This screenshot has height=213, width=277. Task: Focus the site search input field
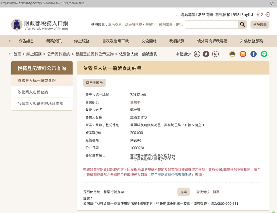tap(211, 25)
